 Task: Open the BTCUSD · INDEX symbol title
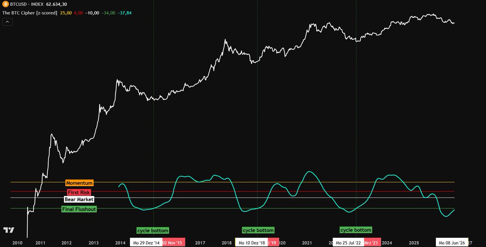(27, 4)
